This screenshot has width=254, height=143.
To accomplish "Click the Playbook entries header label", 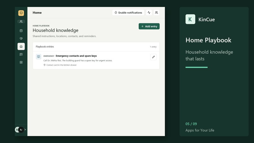I will pyautogui.click(x=45, y=47).
